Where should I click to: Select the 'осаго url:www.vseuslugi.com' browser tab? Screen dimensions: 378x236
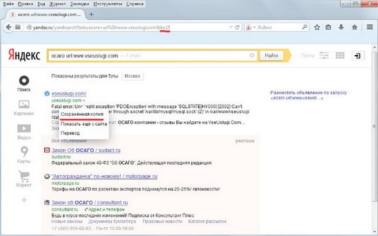[x=47, y=15]
